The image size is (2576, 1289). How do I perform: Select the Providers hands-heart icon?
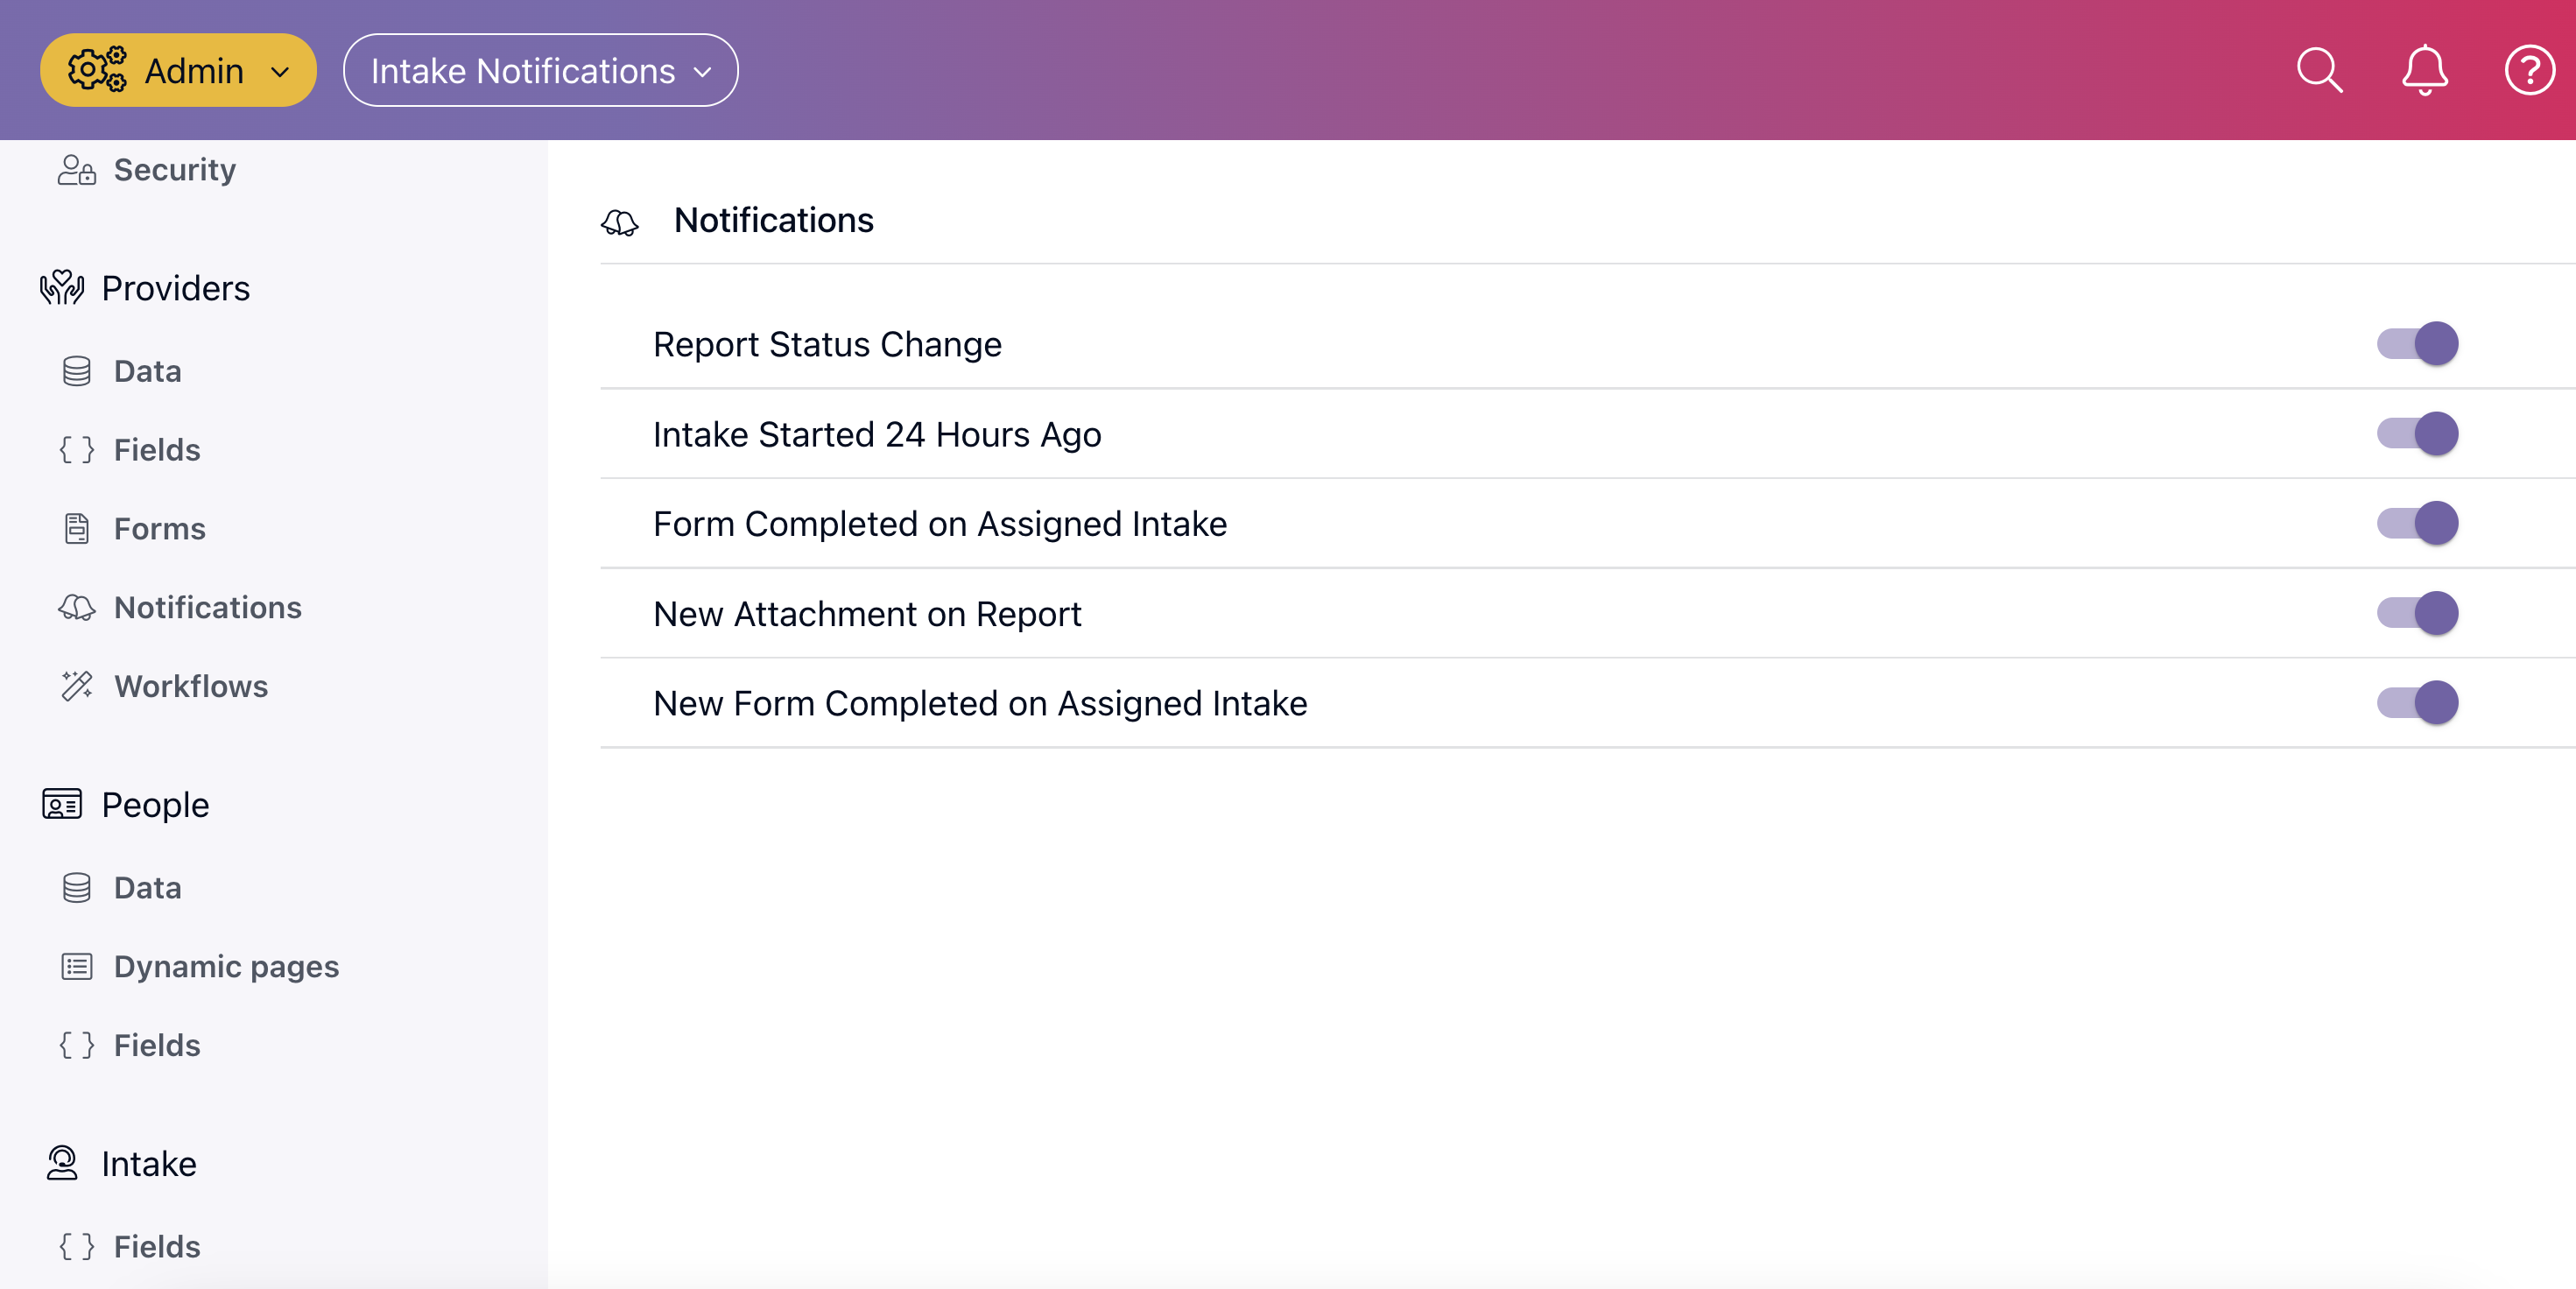(61, 288)
